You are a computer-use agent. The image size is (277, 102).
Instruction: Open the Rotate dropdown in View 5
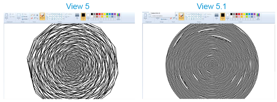[25, 19]
